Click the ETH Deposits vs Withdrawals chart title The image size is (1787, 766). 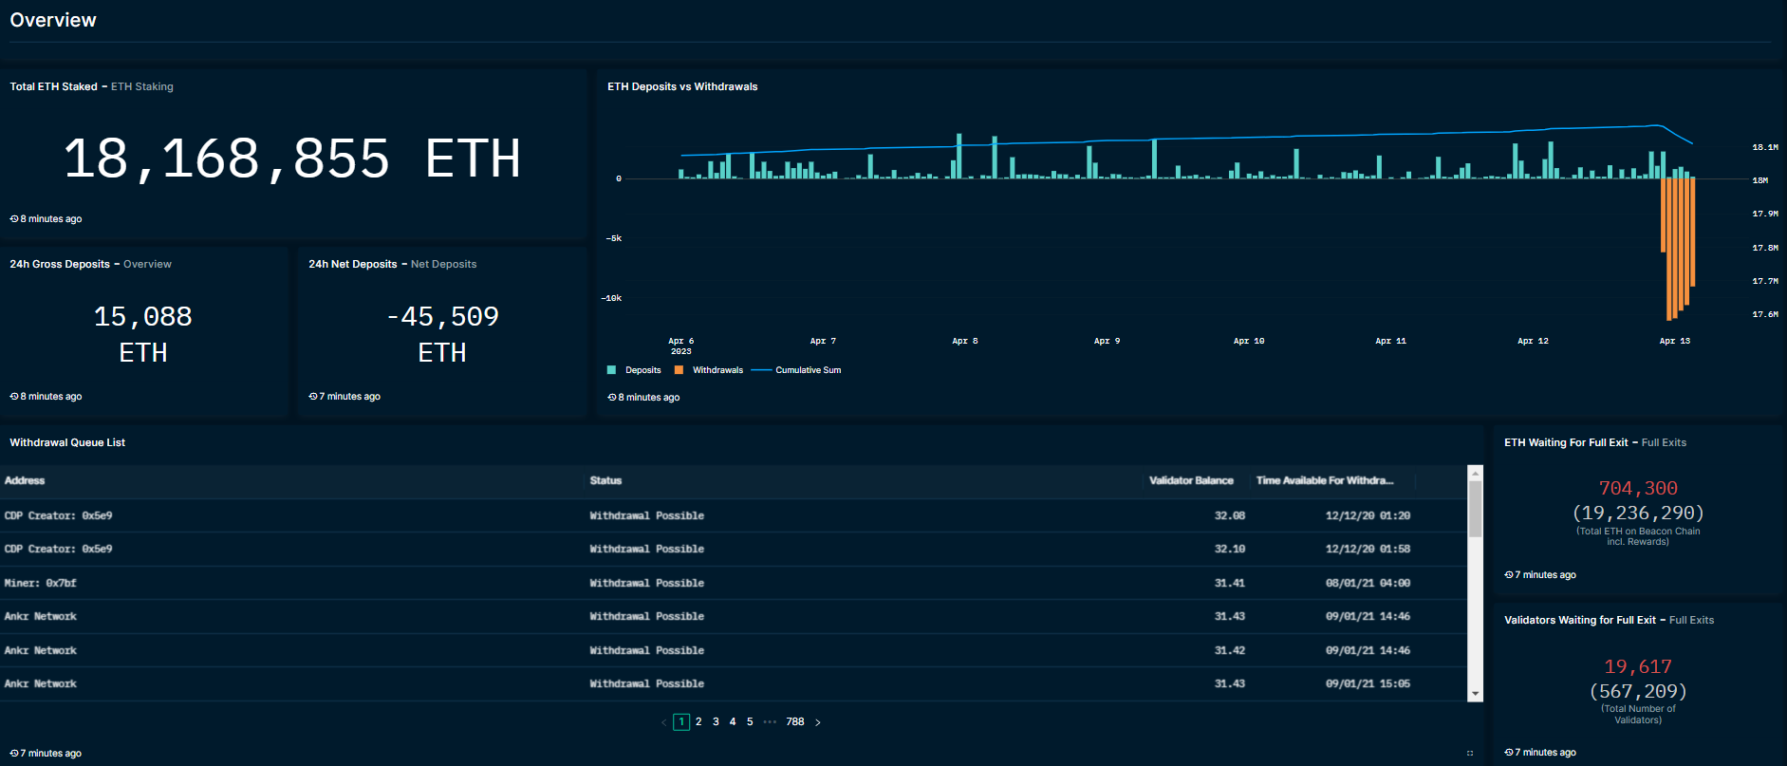(x=682, y=86)
